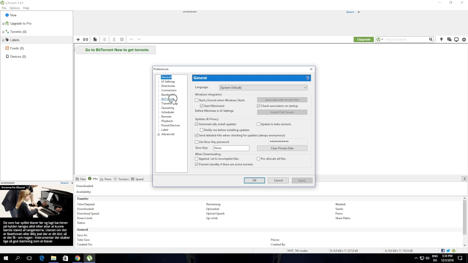
Task: Enable Notify me before installing updates
Action: pyautogui.click(x=202, y=130)
